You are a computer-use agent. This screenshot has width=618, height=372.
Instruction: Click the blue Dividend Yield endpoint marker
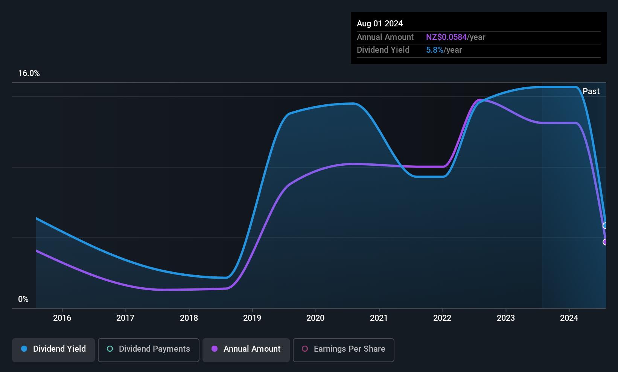coord(605,226)
